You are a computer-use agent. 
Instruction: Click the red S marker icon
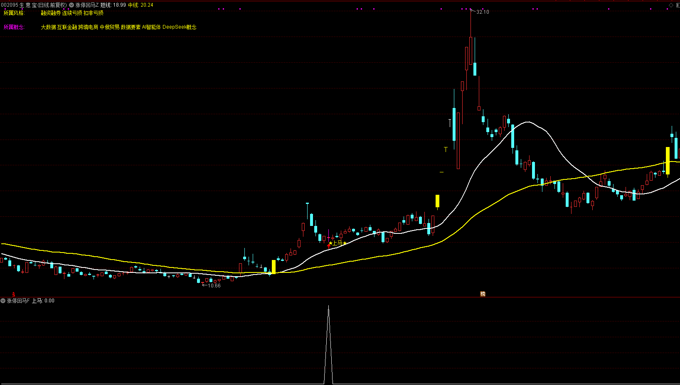14,294
